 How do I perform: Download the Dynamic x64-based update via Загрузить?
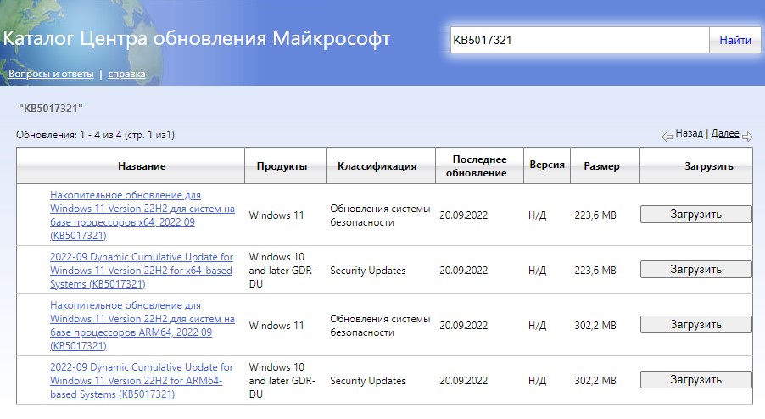(x=695, y=269)
